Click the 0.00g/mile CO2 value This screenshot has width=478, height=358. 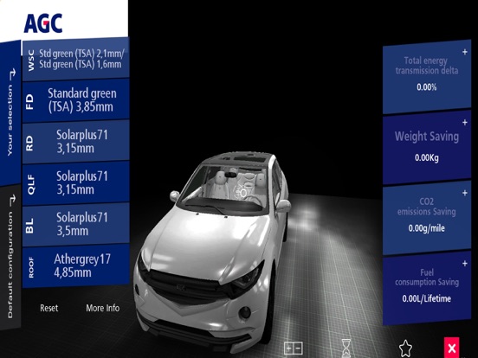(x=427, y=228)
